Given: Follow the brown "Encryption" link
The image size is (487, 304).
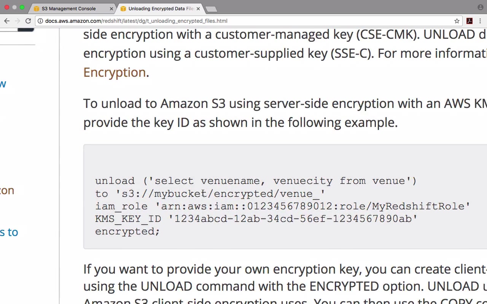Looking at the screenshot, I should click(x=115, y=72).
